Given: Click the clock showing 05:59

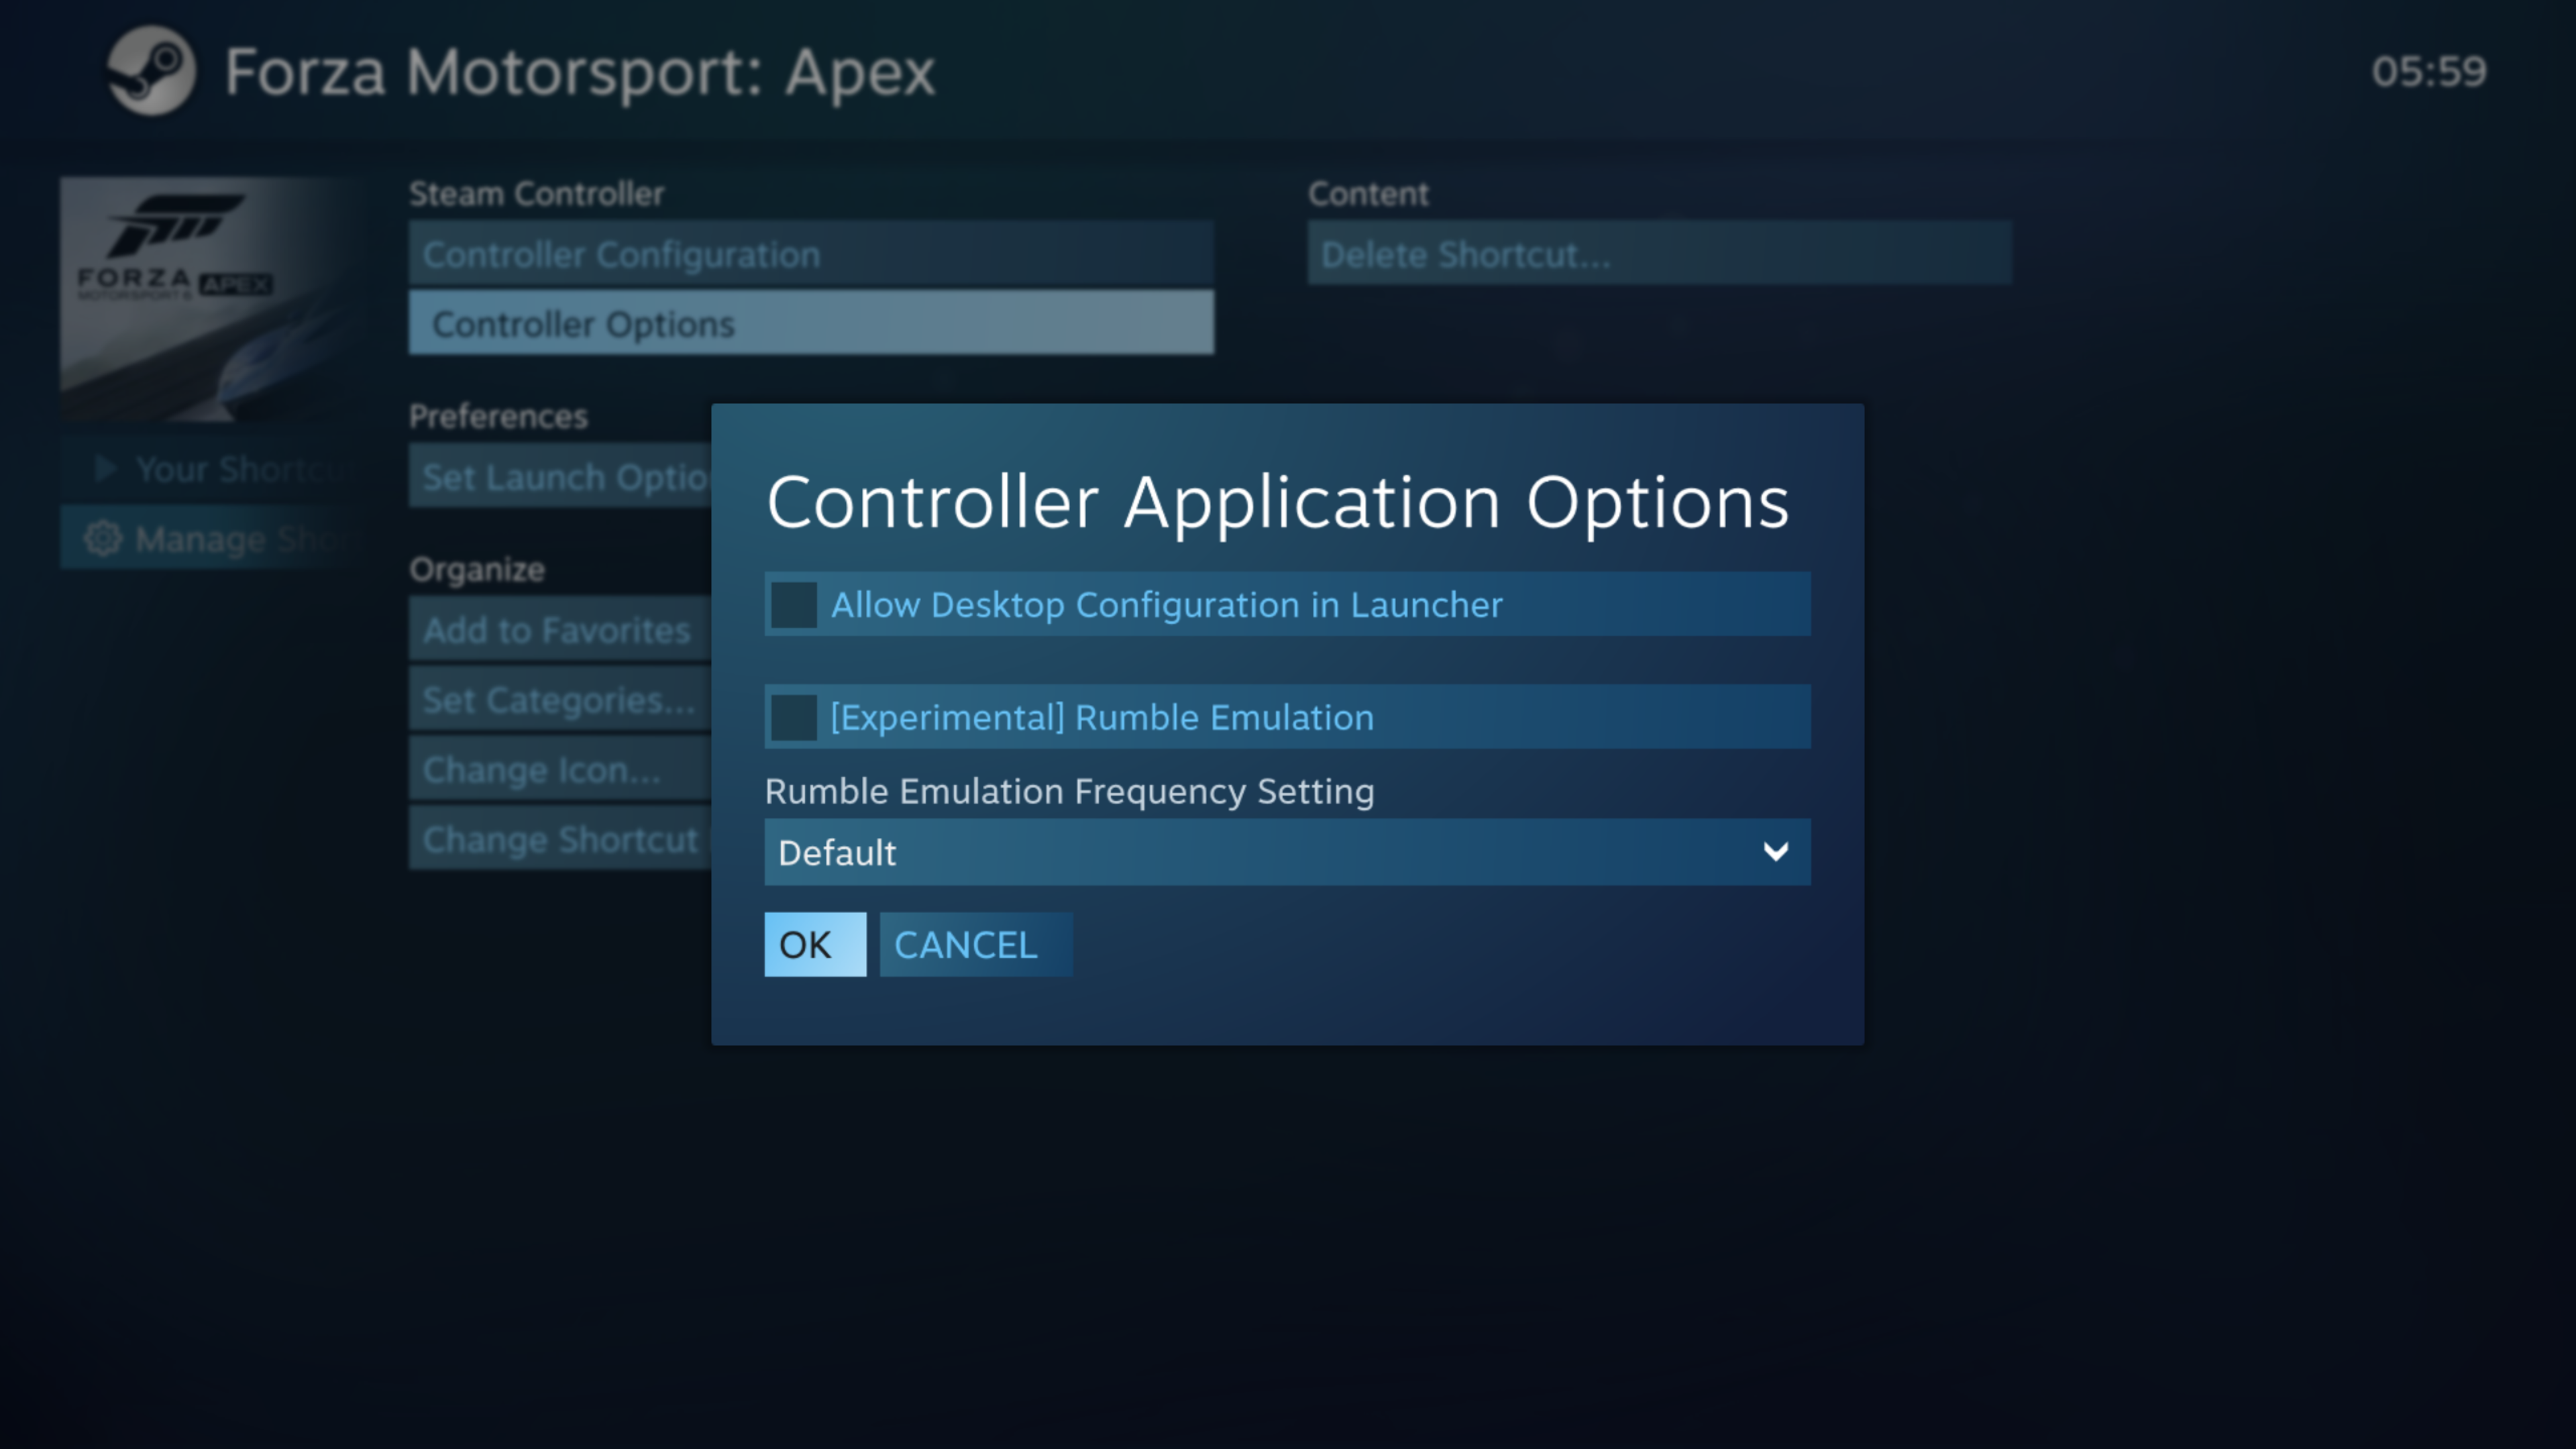Looking at the screenshot, I should (2428, 72).
